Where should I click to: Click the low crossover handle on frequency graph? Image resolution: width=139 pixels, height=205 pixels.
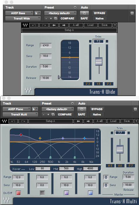29,157
